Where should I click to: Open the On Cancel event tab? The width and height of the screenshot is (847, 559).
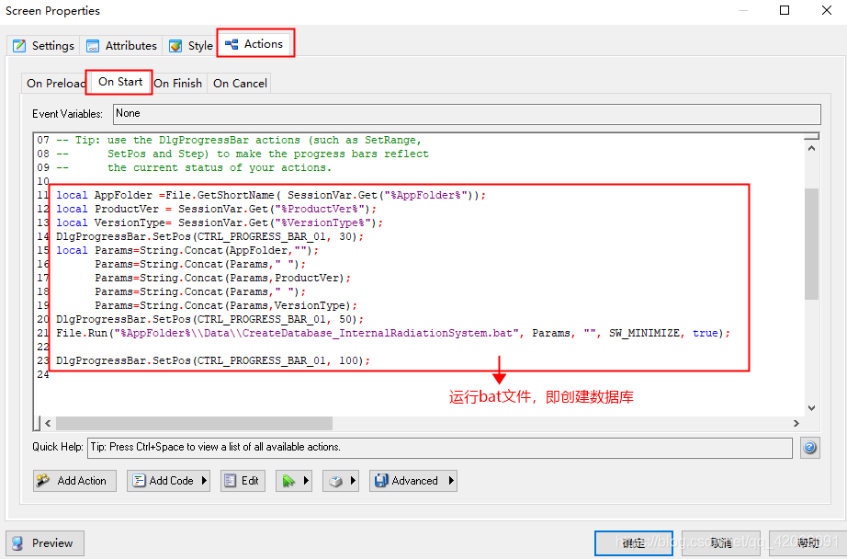click(x=240, y=84)
